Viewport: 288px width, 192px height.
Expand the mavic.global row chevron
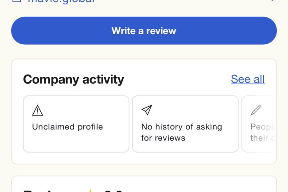click(x=272, y=1)
